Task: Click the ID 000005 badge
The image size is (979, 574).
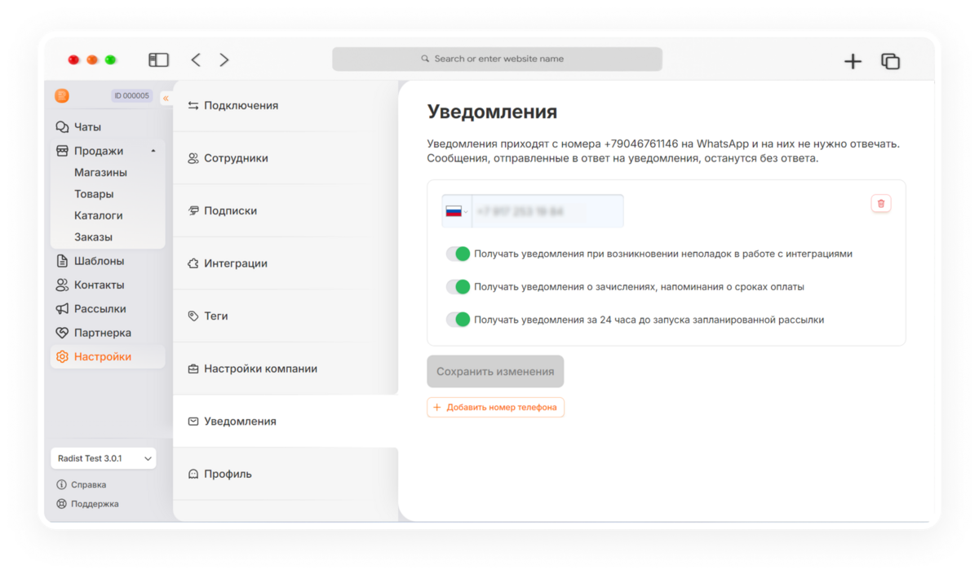Action: tap(131, 95)
